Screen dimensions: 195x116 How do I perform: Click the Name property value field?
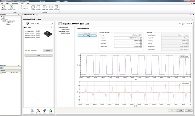(15, 73)
